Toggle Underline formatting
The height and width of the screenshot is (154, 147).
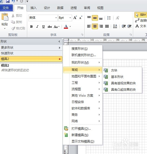[x=43, y=26]
